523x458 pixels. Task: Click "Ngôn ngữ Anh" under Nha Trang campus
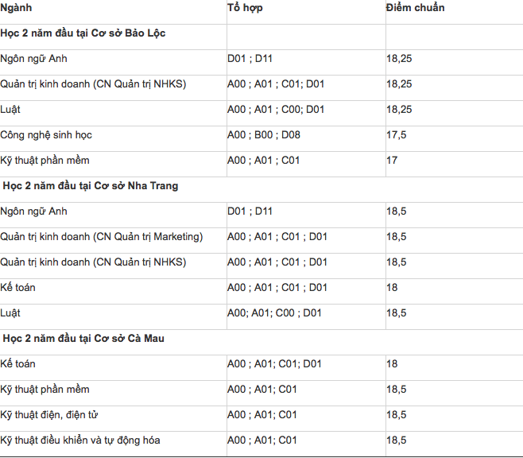pos(34,212)
